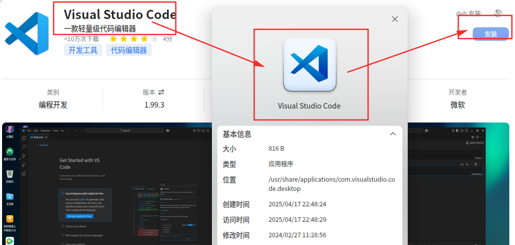Click the first run cell icon in right screenshot
Viewport: 515px width, 245px height.
point(462,164)
